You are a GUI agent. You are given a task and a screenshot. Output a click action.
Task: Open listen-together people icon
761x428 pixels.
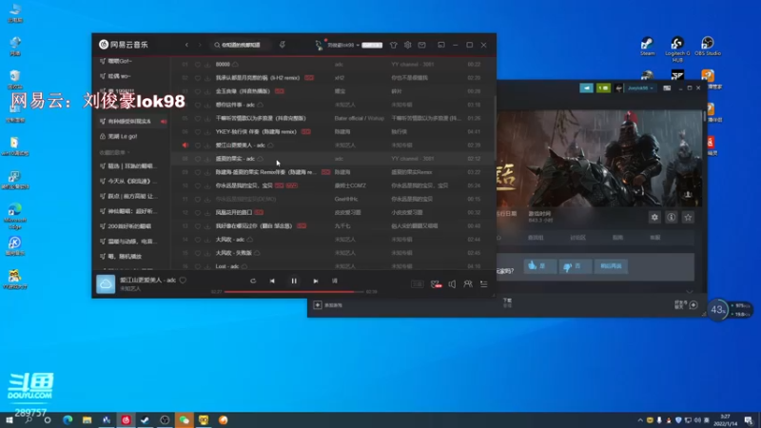pos(468,283)
